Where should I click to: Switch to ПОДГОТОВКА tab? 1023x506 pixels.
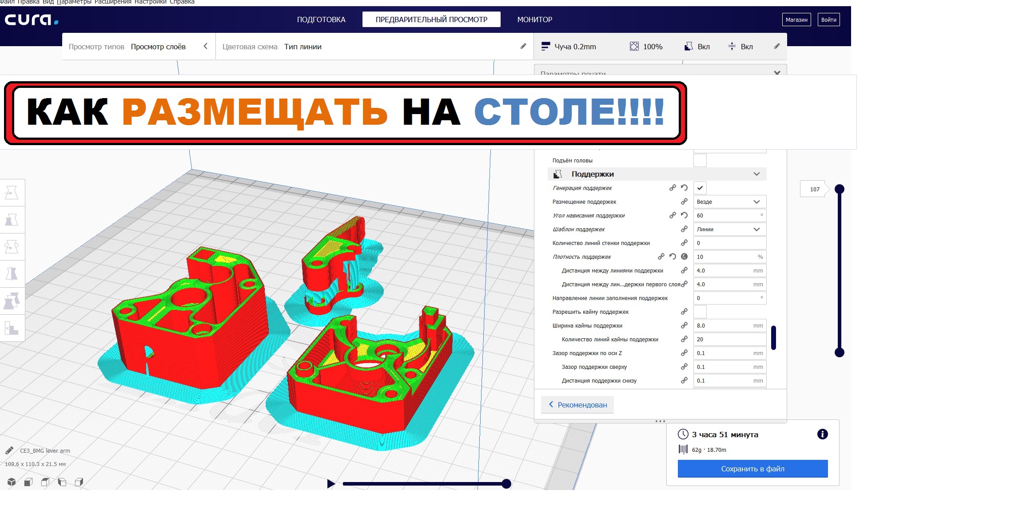coord(321,20)
